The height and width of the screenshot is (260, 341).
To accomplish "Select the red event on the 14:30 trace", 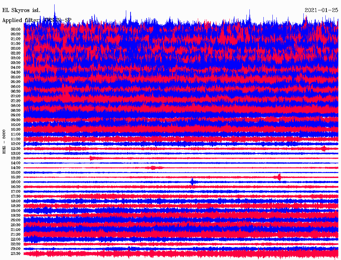I will [x=153, y=167].
